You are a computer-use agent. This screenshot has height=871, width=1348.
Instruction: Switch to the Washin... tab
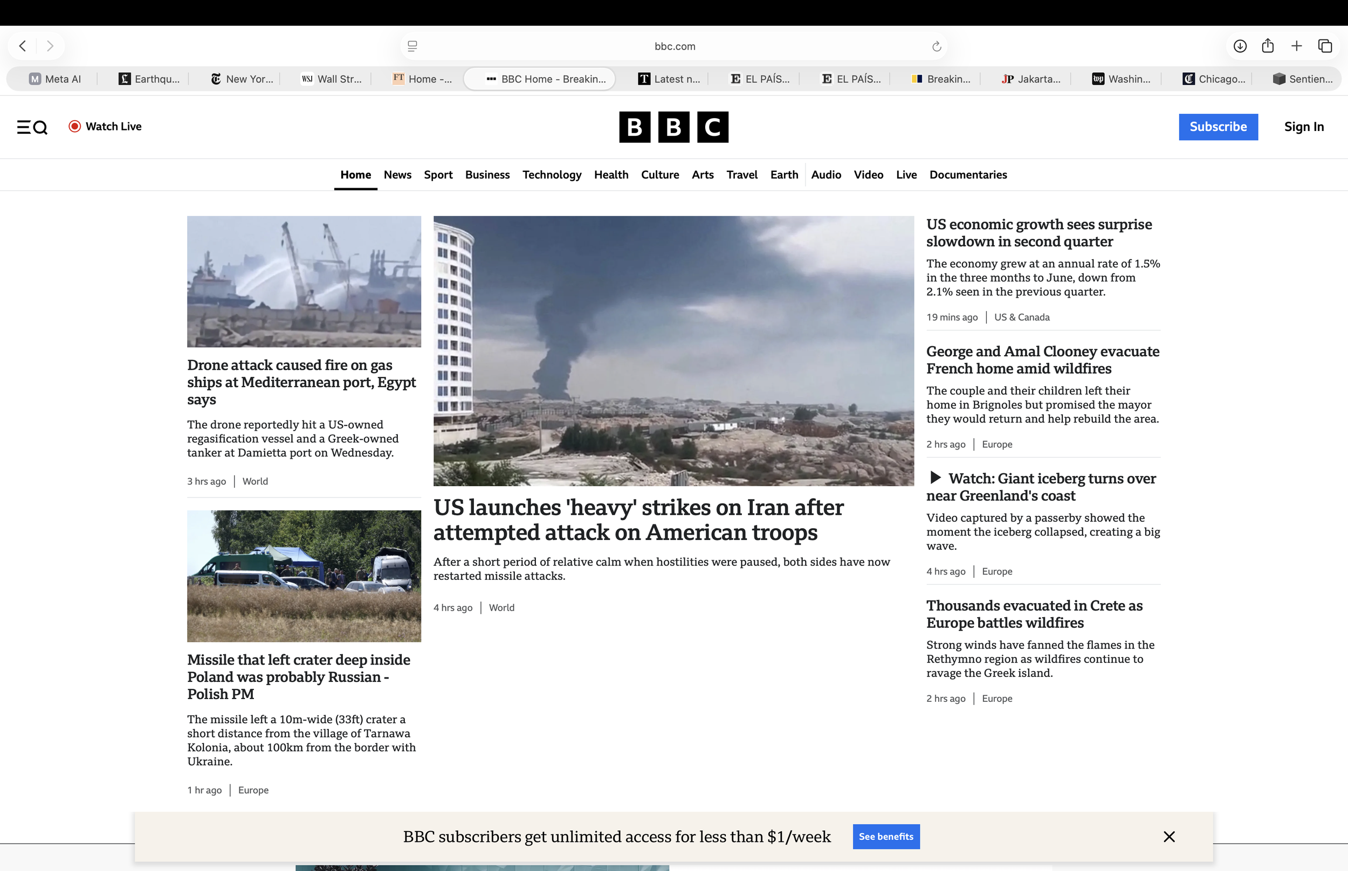[1121, 79]
